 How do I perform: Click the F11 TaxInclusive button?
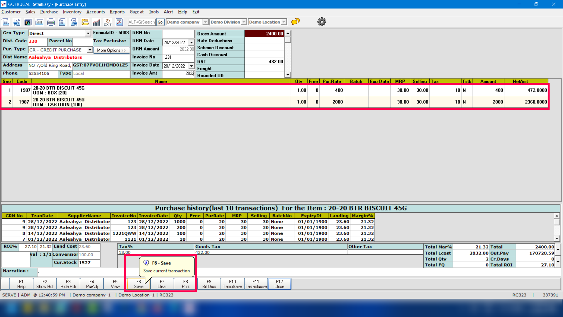(x=256, y=284)
